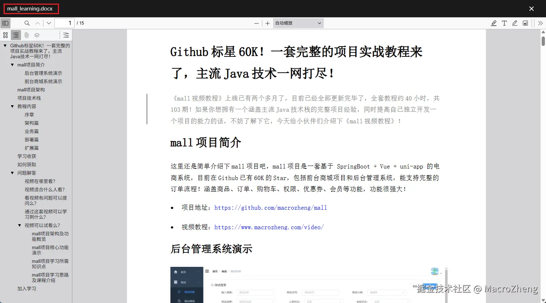The height and width of the screenshot is (303, 546).
Task: Jump to mall项目学习思路及课程介绍 outline entry
Action: [x=50, y=278]
